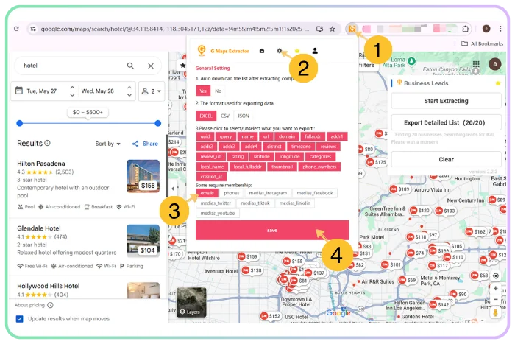Click the install app icon in address bar
The width and height of the screenshot is (515, 347).
pyautogui.click(x=319, y=29)
